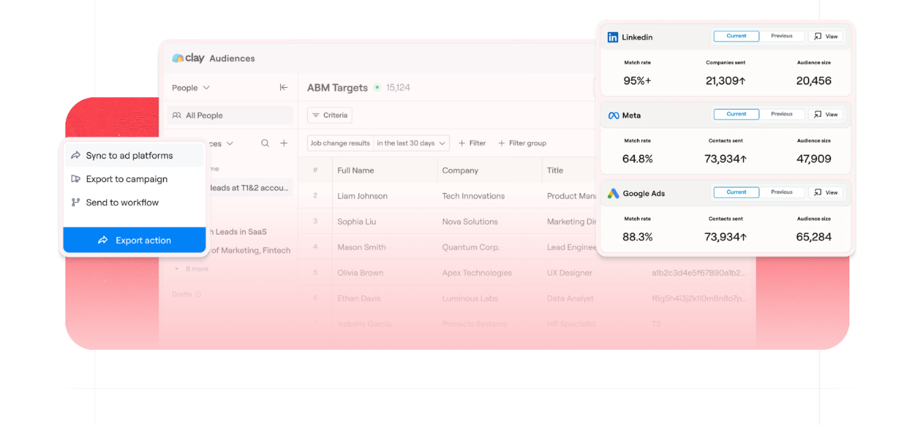Click the Full Name column header
The width and height of the screenshot is (910, 425).
click(355, 170)
